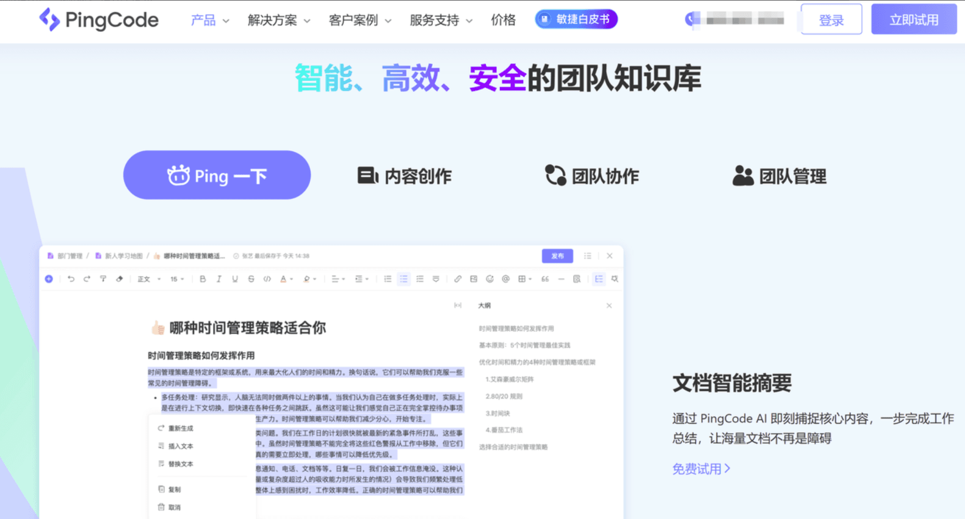Click the last icon in editor toolbar

(615, 279)
